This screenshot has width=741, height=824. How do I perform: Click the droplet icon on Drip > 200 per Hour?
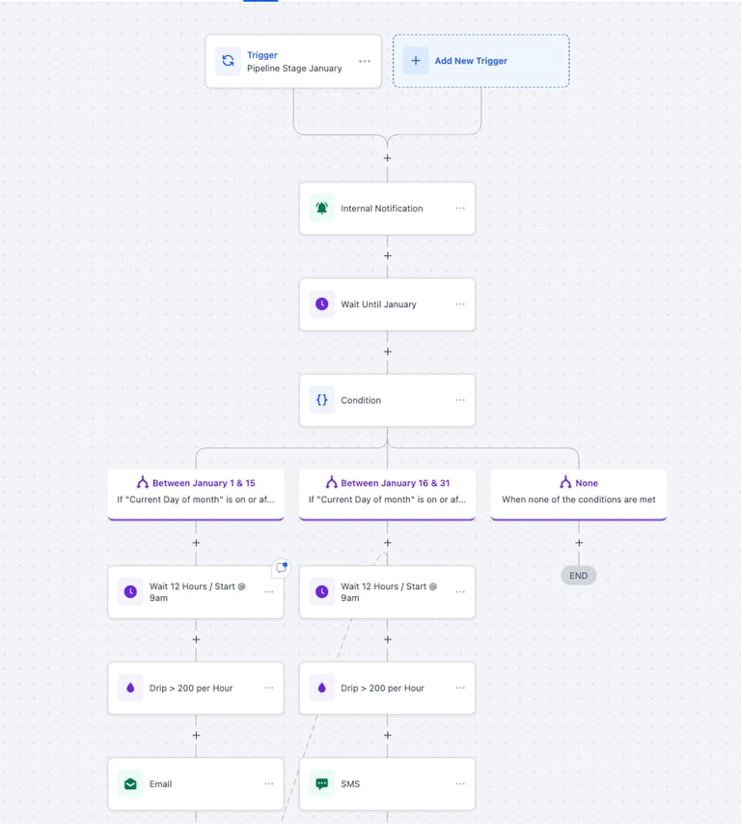(131, 688)
